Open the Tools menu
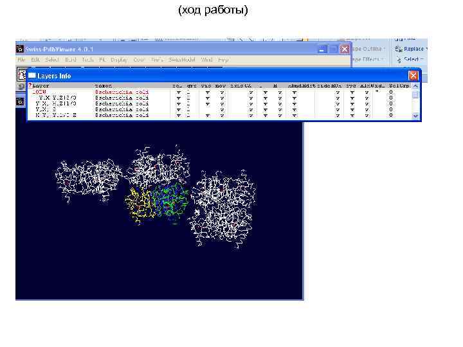The image size is (463, 347). coord(87,60)
